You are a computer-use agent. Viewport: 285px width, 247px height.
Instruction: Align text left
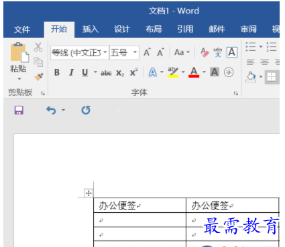[251, 62]
